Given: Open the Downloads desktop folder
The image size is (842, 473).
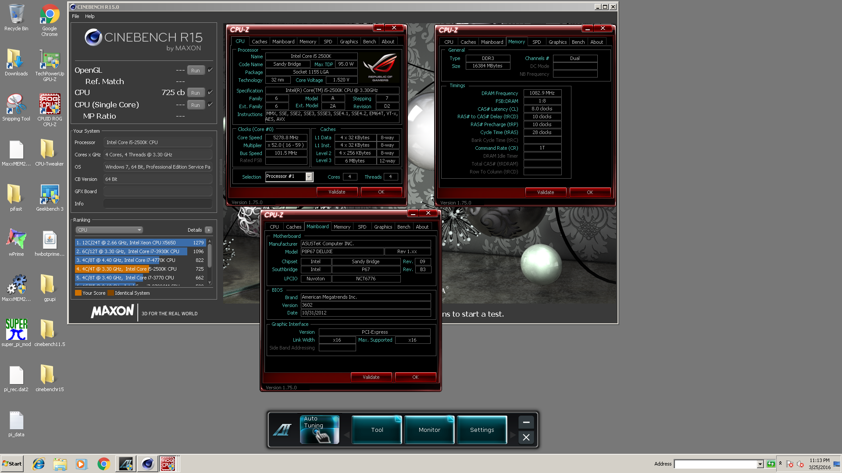Looking at the screenshot, I should pyautogui.click(x=16, y=63).
